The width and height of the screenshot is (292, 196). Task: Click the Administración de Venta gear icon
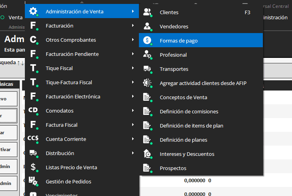coord(34,12)
